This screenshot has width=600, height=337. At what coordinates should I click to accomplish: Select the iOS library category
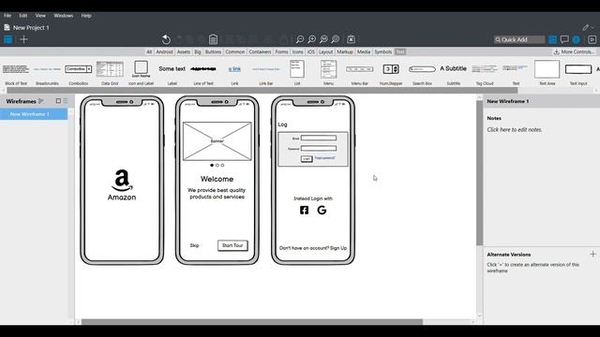(x=311, y=51)
